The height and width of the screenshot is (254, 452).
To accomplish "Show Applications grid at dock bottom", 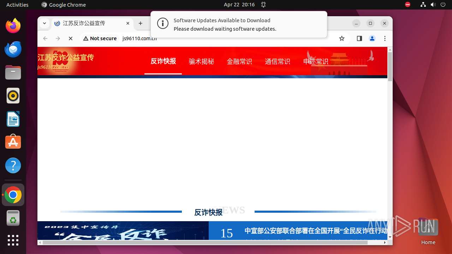I will 13,240.
